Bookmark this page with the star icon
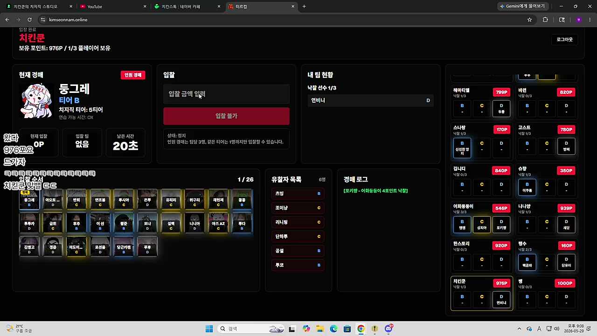The width and height of the screenshot is (597, 336). [529, 20]
